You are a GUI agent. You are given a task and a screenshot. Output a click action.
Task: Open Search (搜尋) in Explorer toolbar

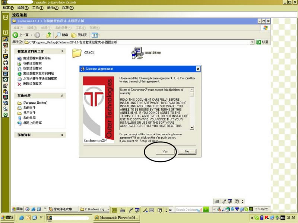(x=62, y=35)
